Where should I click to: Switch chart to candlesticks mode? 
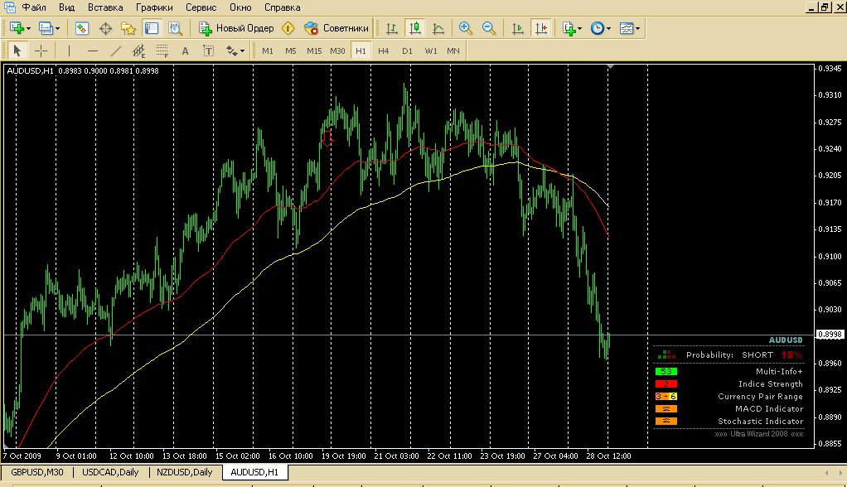(x=415, y=28)
